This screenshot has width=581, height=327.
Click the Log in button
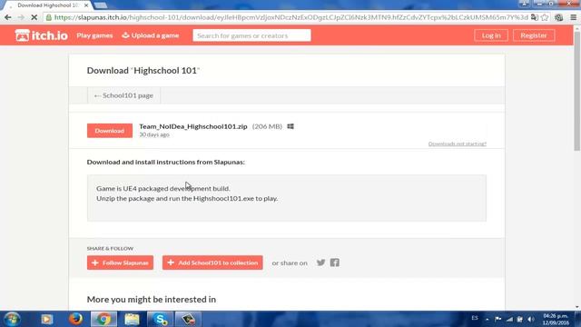(491, 35)
